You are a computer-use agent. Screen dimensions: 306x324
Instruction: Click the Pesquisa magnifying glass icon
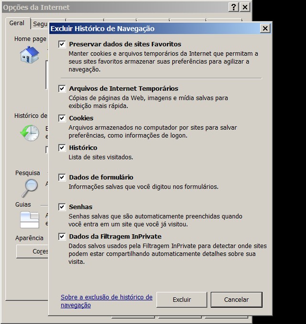click(30, 188)
